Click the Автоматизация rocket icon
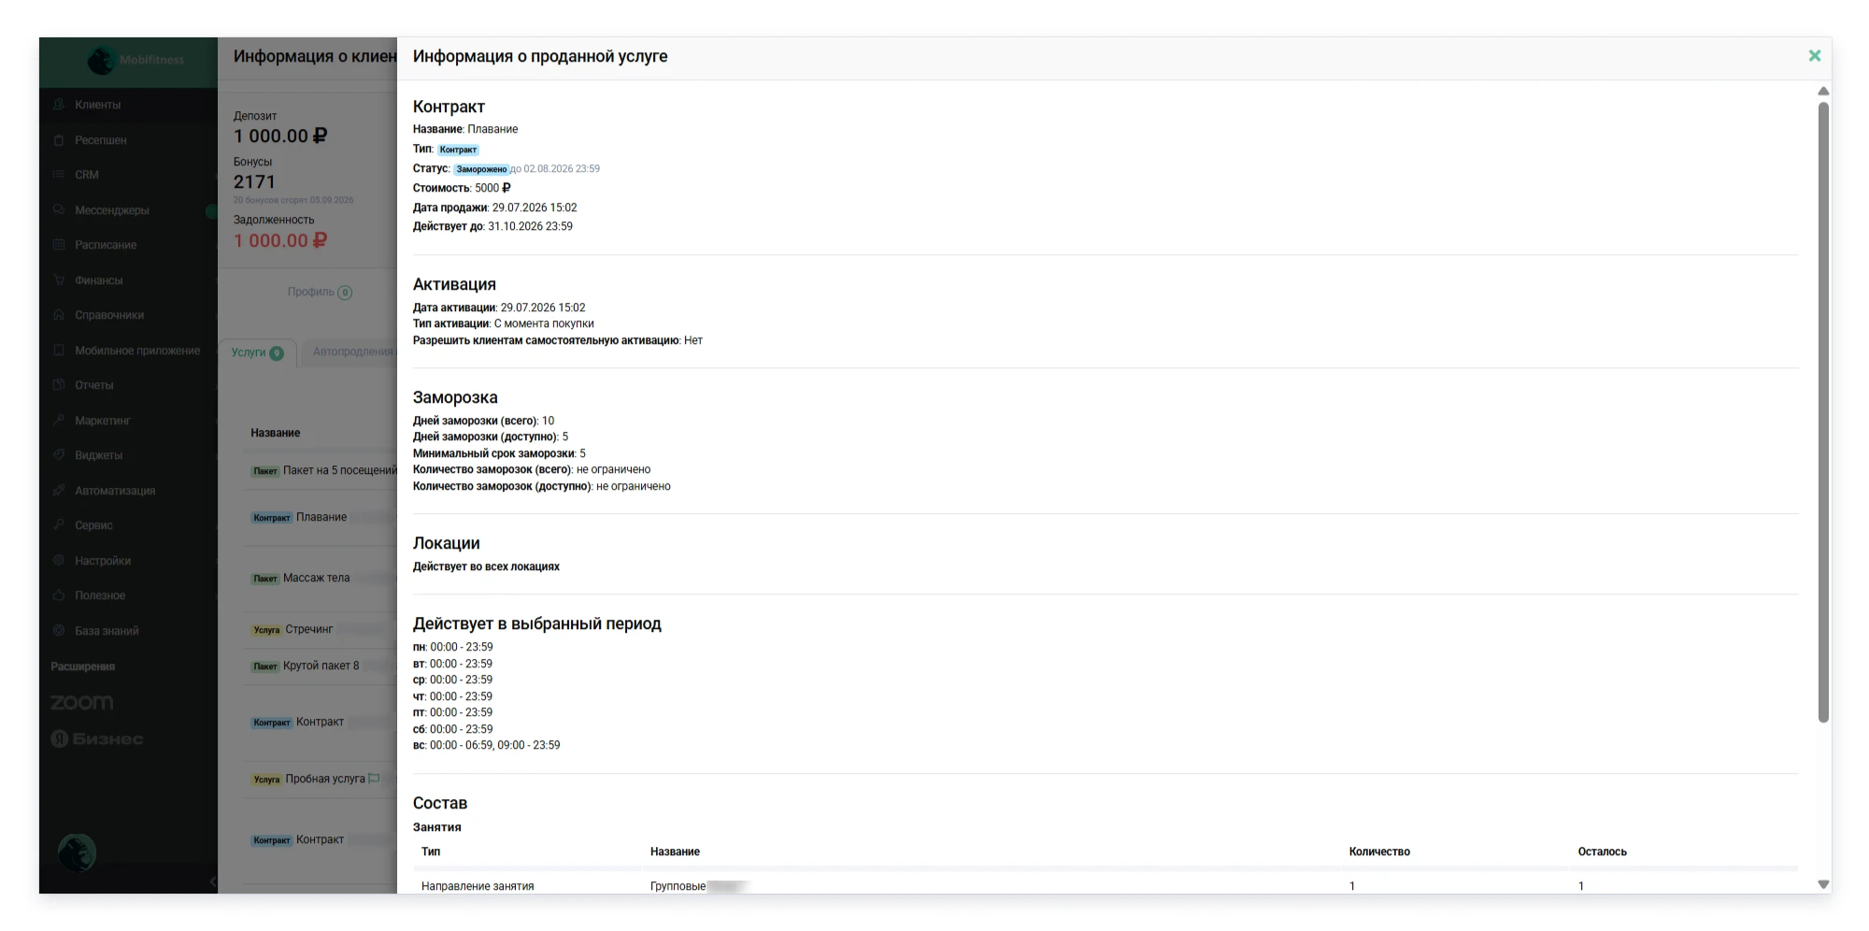Viewport: 1869px width, 931px height. click(x=59, y=491)
